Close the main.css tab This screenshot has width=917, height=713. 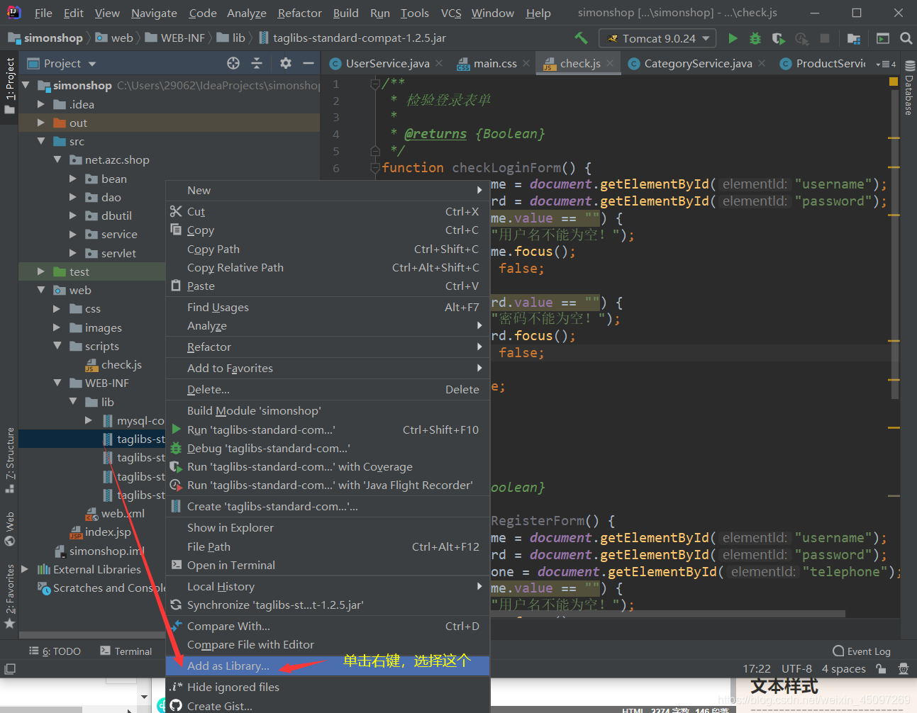[x=526, y=63]
